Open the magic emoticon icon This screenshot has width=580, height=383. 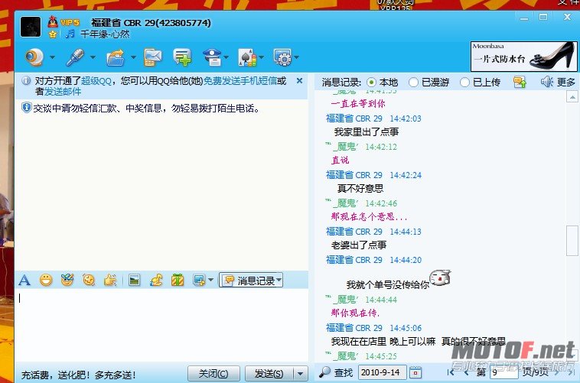[x=67, y=281]
